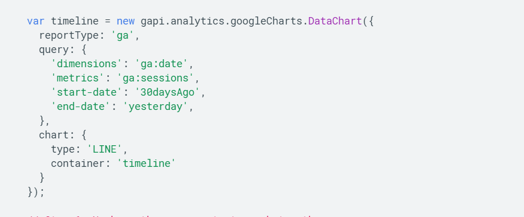
Task: Click the '30daysAgo' string value
Action: point(168,92)
